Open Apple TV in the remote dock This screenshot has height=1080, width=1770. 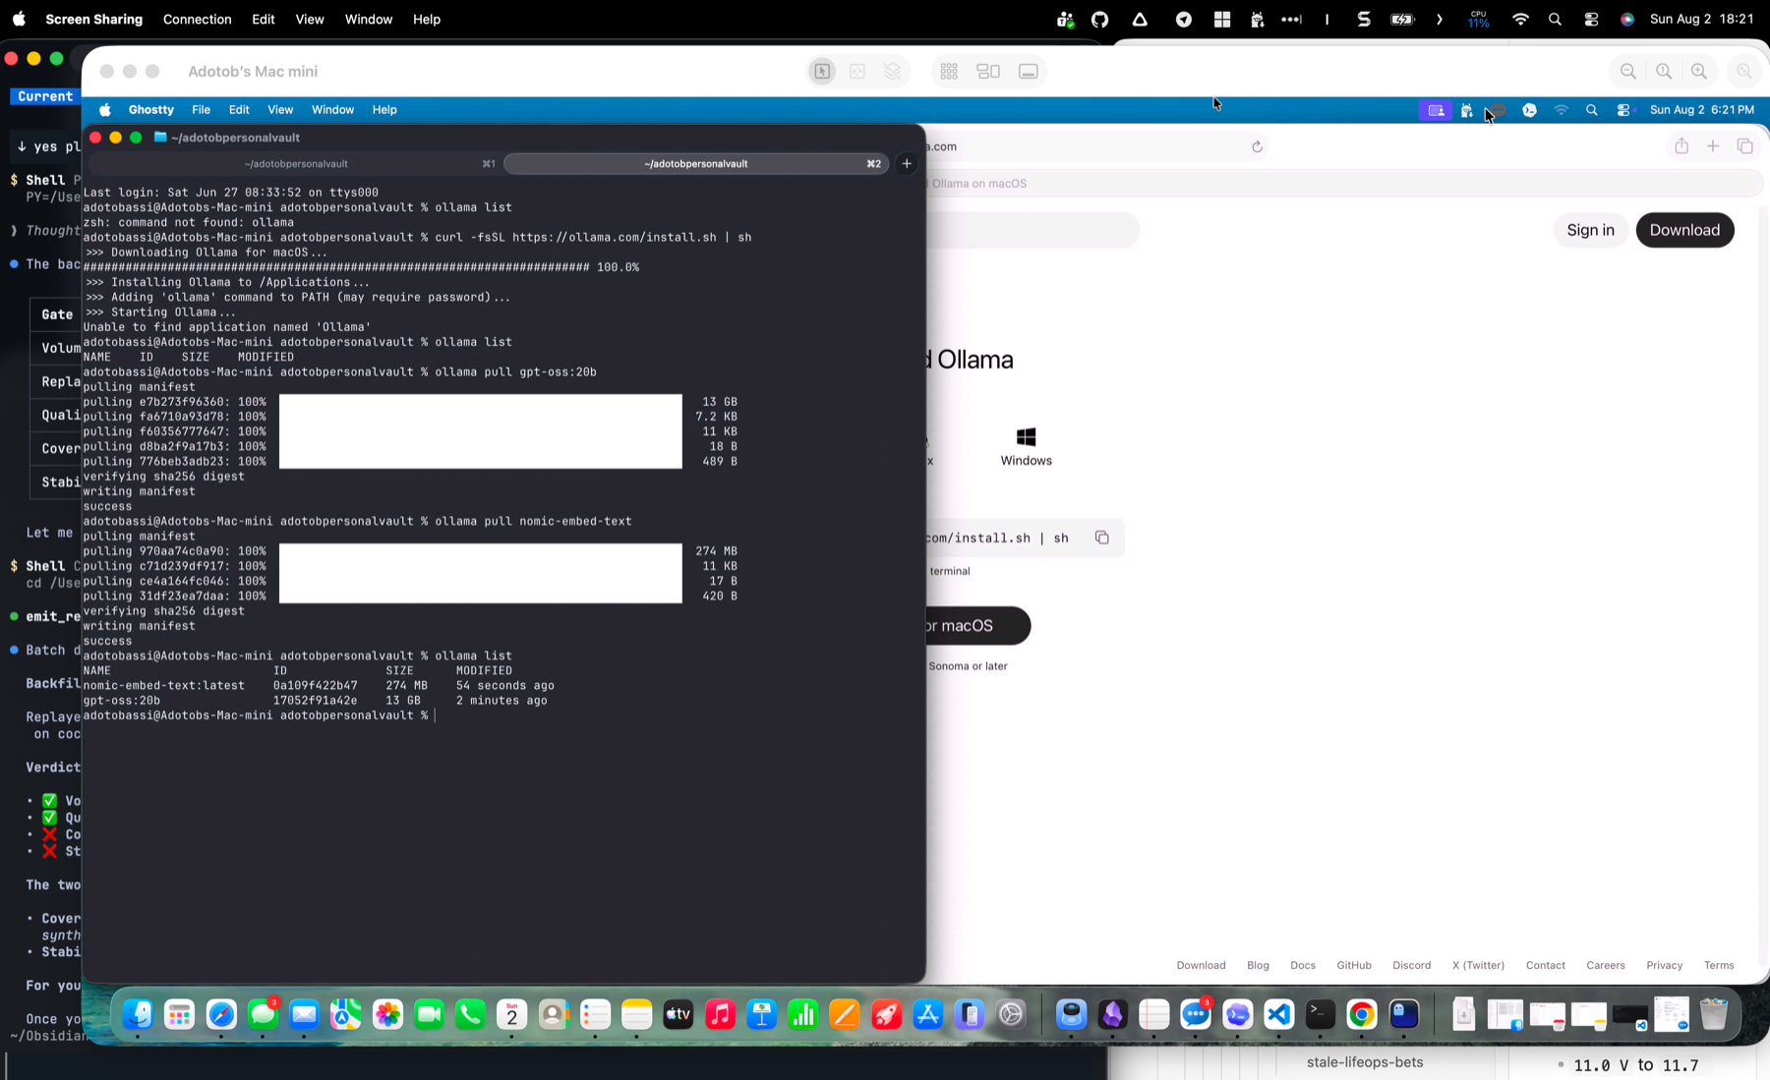tap(678, 1014)
